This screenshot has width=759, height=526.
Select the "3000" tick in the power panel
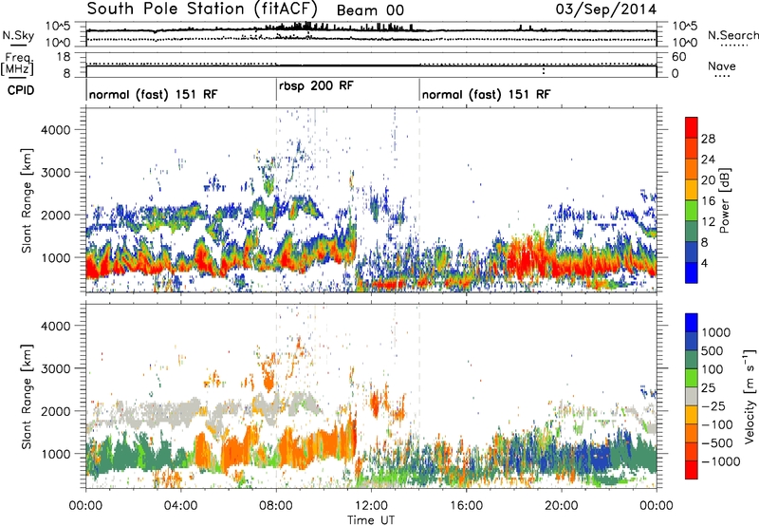[x=55, y=173]
